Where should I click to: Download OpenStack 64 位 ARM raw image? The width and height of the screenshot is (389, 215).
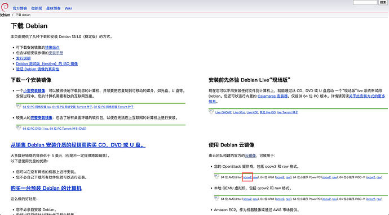pyautogui.click(x=288, y=177)
